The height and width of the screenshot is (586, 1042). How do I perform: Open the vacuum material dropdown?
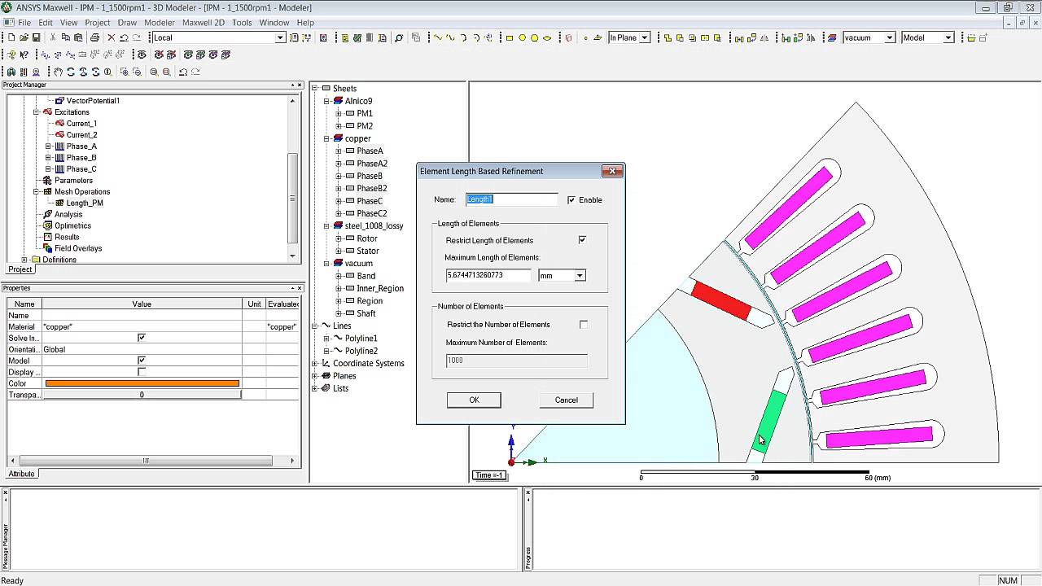click(x=890, y=37)
